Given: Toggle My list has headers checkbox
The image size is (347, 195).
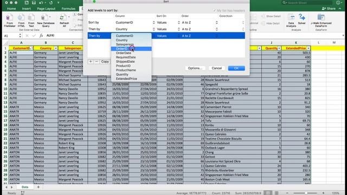Looking at the screenshot, I should (x=214, y=10).
